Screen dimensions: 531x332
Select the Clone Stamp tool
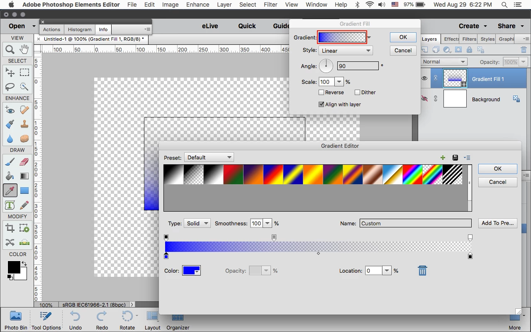[x=24, y=124]
